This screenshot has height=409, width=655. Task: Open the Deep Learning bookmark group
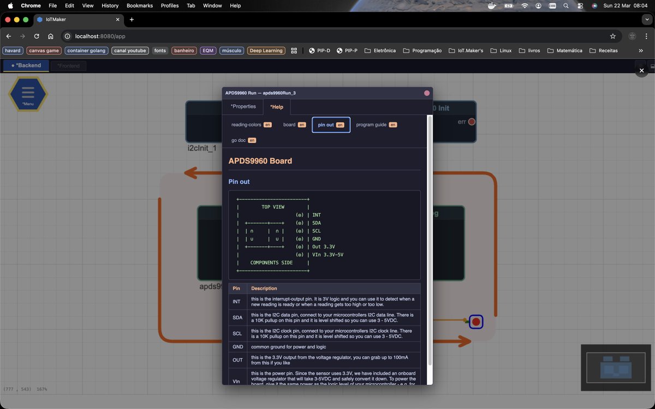point(266,51)
